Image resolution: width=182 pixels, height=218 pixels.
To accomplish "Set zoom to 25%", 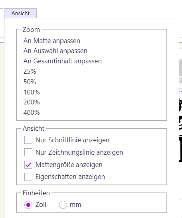I will [x=30, y=71].
